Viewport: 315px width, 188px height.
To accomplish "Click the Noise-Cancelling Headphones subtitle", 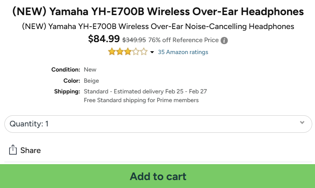I will coord(158,27).
